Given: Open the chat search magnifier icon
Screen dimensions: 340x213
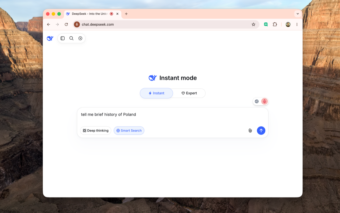Looking at the screenshot, I should 71,38.
